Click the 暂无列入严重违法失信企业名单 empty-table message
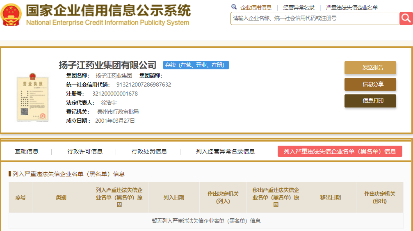 pos(206,221)
